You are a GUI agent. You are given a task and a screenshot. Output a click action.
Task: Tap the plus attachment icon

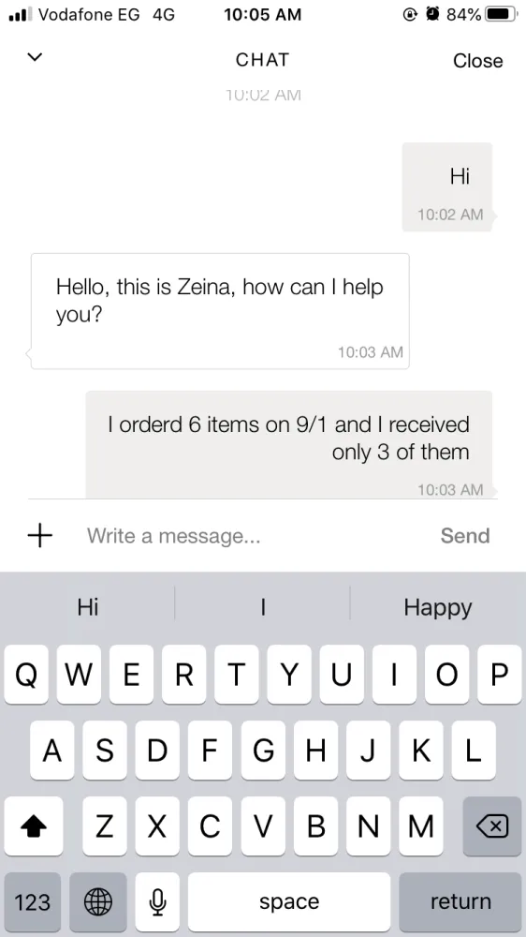40,535
